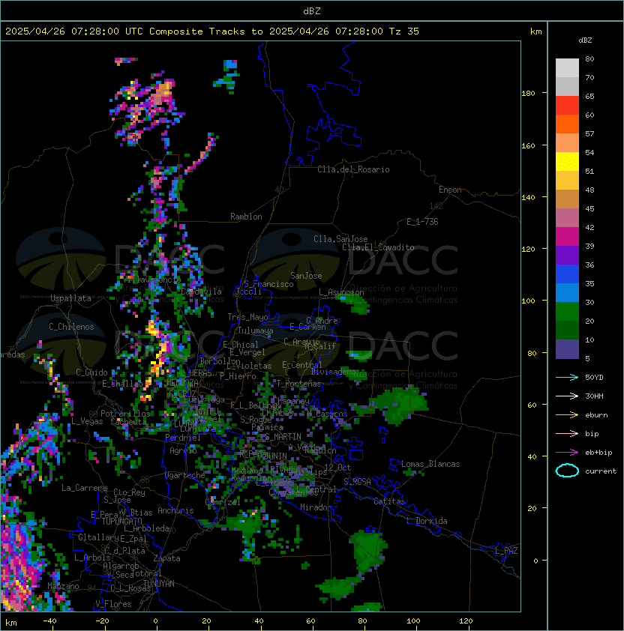The height and width of the screenshot is (631, 624).
Task: Pick the dark green 10-20 dBZ swatch
Action: point(567,330)
